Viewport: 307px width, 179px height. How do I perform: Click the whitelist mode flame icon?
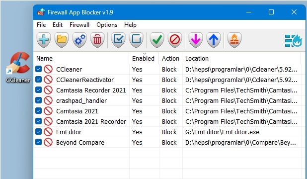(x=294, y=40)
